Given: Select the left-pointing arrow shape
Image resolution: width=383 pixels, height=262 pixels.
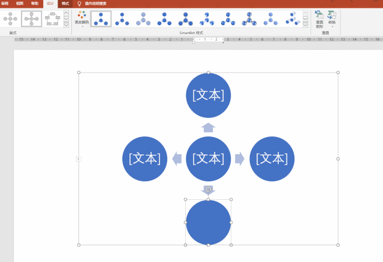Looking at the screenshot, I should tap(177, 159).
